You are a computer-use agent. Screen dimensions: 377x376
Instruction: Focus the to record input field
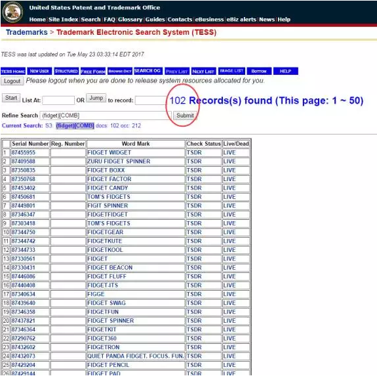(x=151, y=100)
